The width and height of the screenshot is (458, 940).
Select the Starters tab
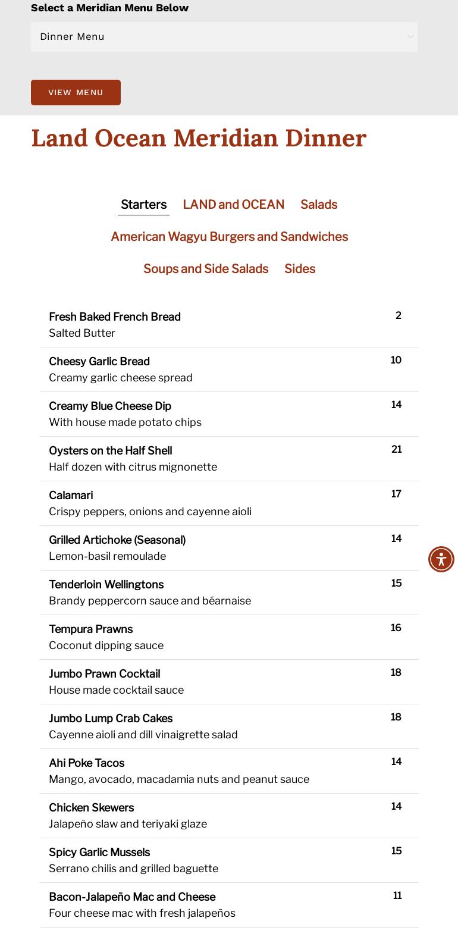[143, 205]
